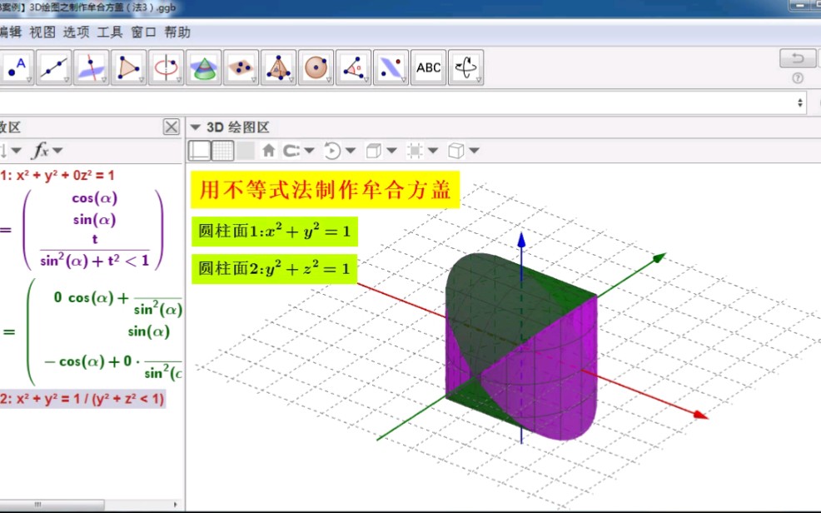Toggle the grid display in 3D view
The image size is (821, 513).
[x=221, y=151]
